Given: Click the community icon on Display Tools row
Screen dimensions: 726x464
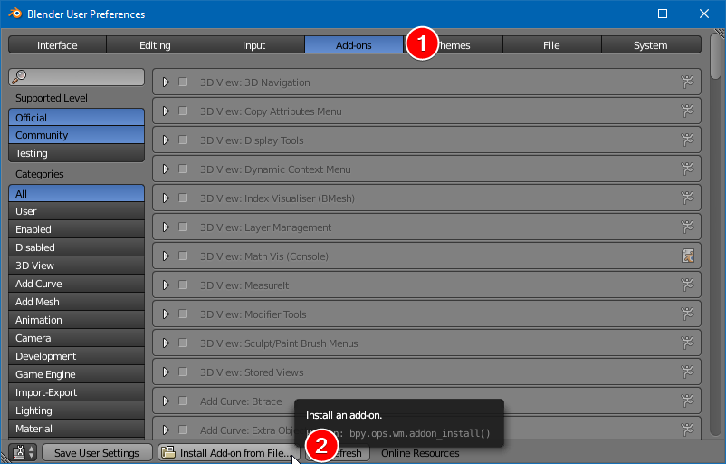Looking at the screenshot, I should coord(688,140).
